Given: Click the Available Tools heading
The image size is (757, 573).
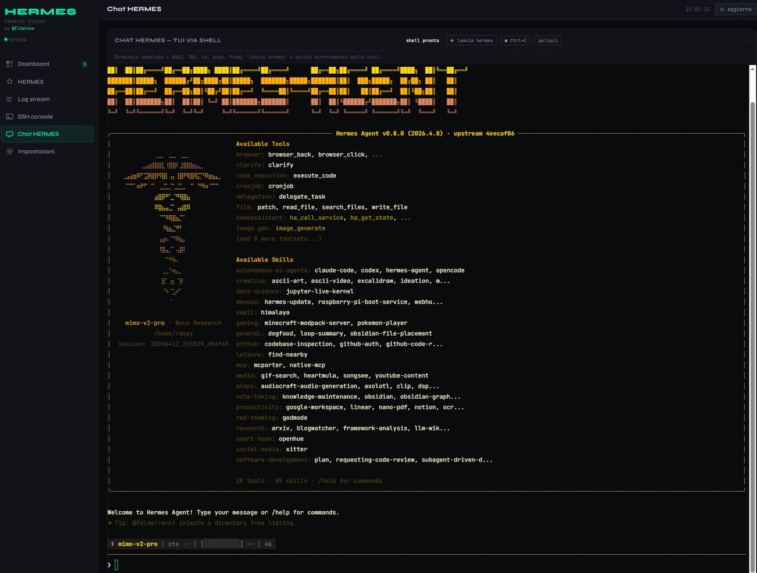Looking at the screenshot, I should point(263,144).
